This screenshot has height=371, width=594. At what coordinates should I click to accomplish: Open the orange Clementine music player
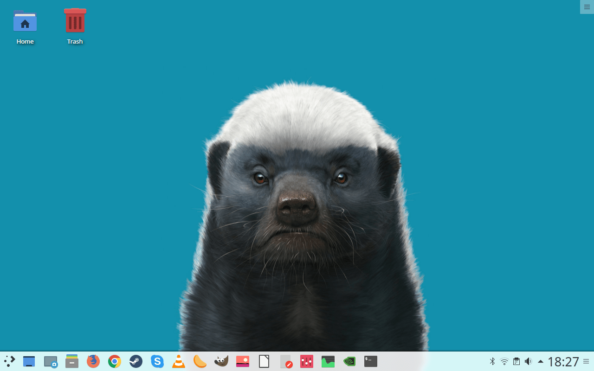tap(200, 361)
